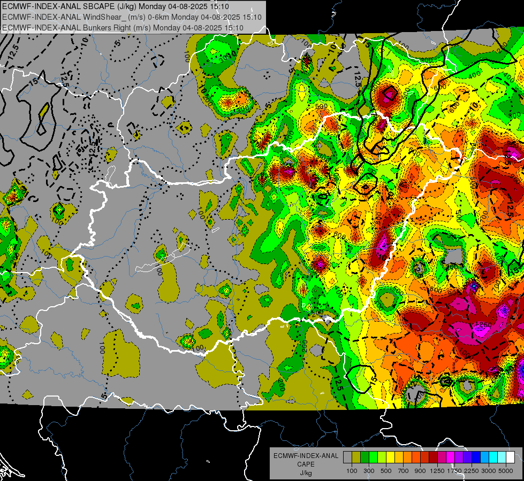Click the SBCAPE (J/kg) title line

(x=116, y=6)
